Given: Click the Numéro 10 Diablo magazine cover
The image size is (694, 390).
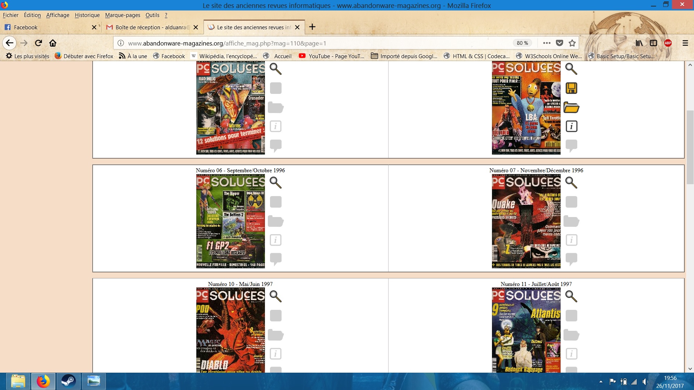Looking at the screenshot, I should click(x=230, y=330).
